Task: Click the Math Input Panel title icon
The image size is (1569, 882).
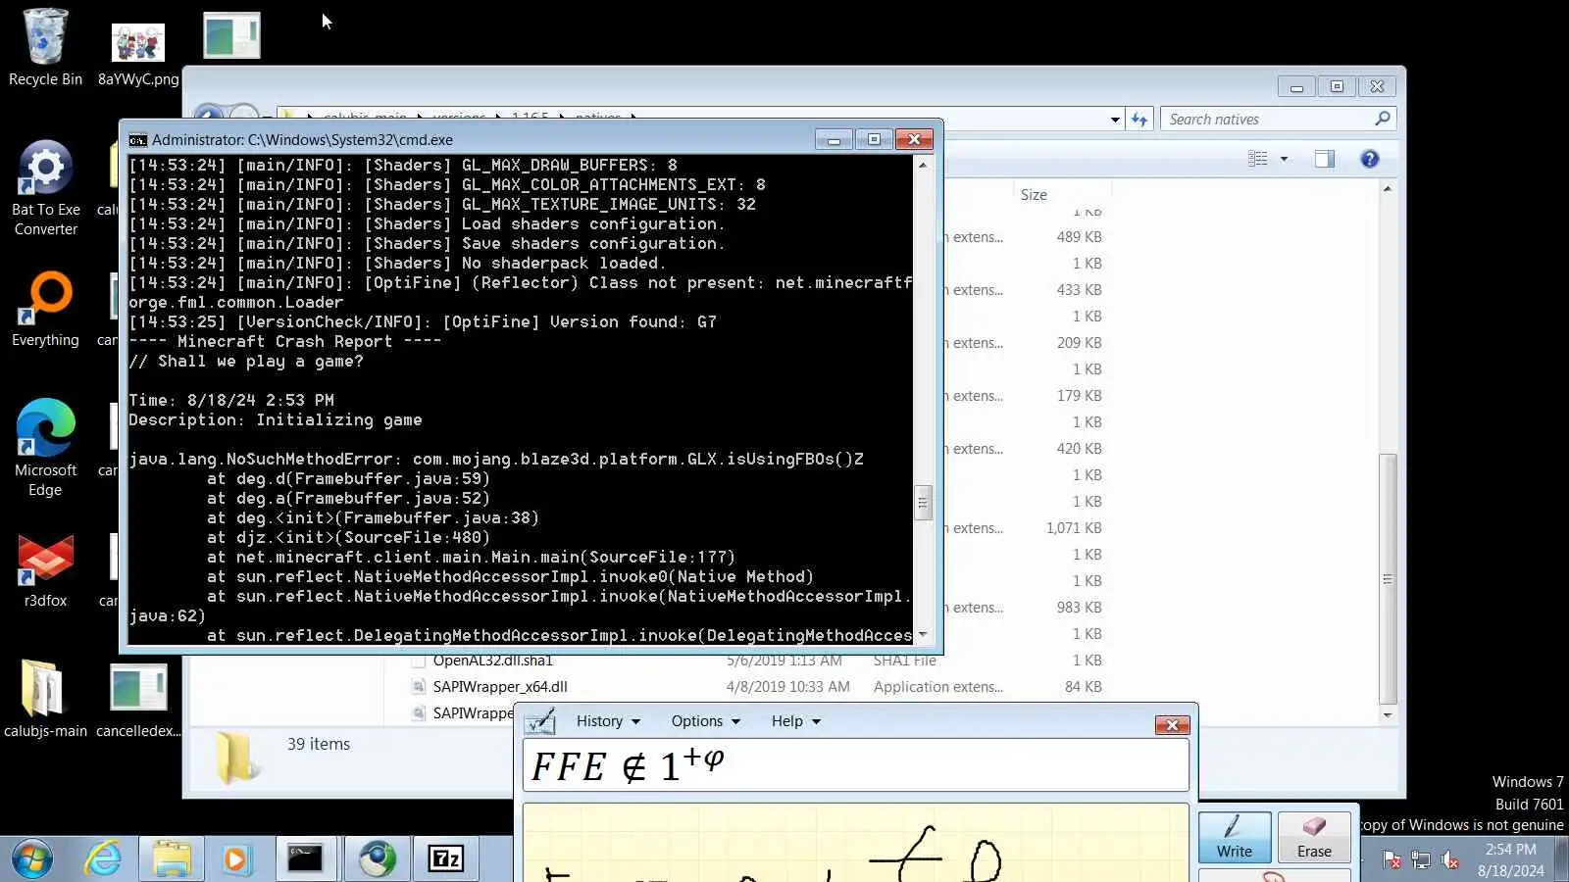Action: tap(540, 721)
